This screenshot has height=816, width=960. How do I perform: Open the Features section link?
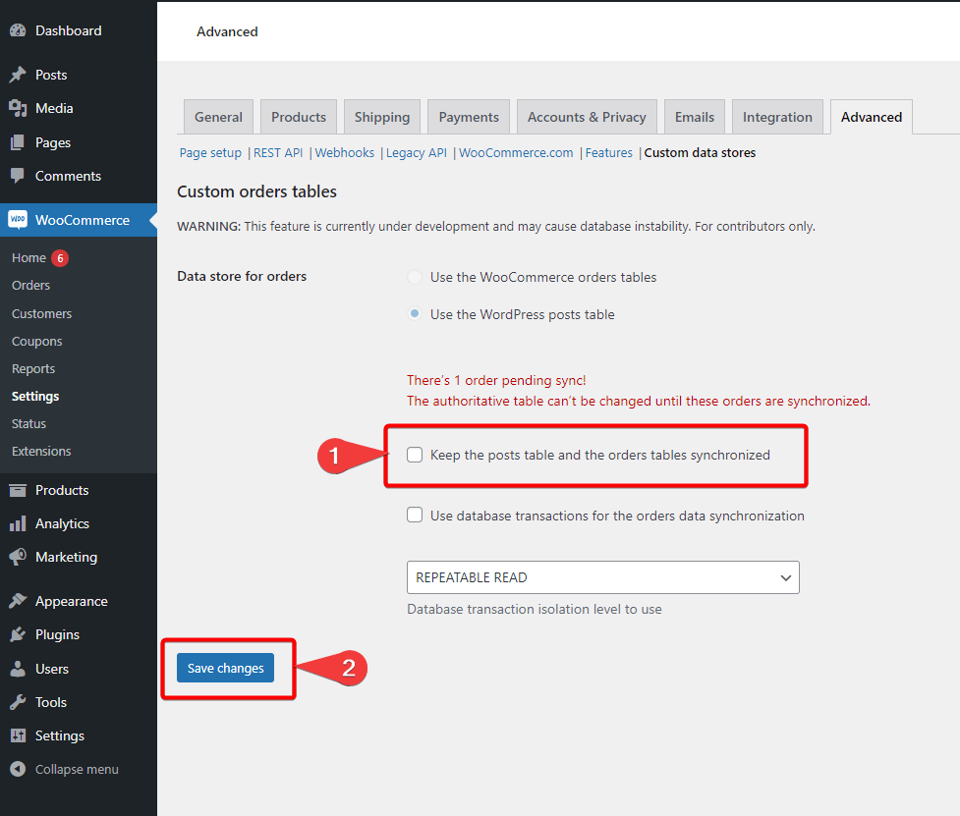click(x=608, y=153)
